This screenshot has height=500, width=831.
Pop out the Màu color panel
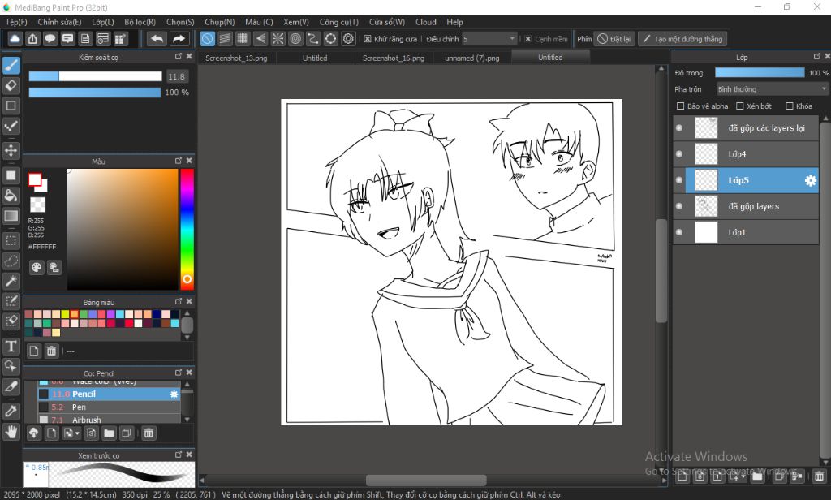[179, 161]
